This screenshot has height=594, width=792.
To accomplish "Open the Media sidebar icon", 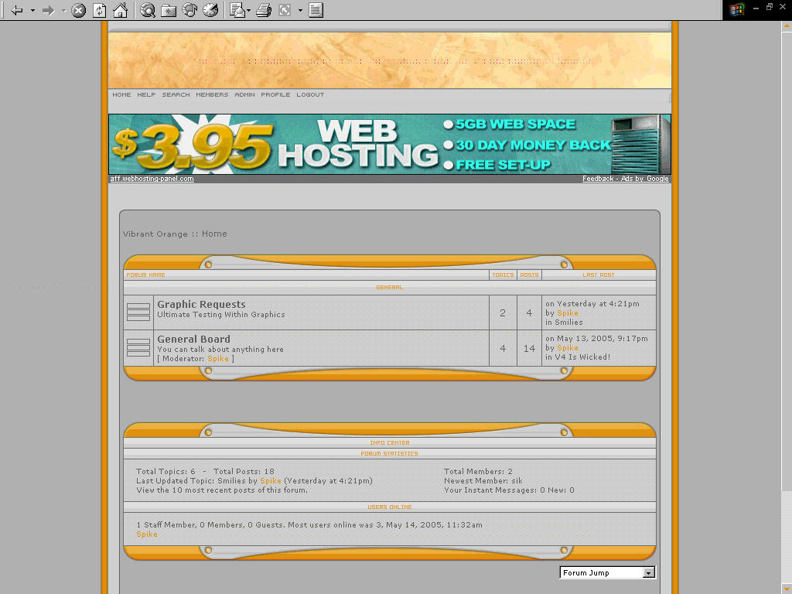I will (189, 10).
